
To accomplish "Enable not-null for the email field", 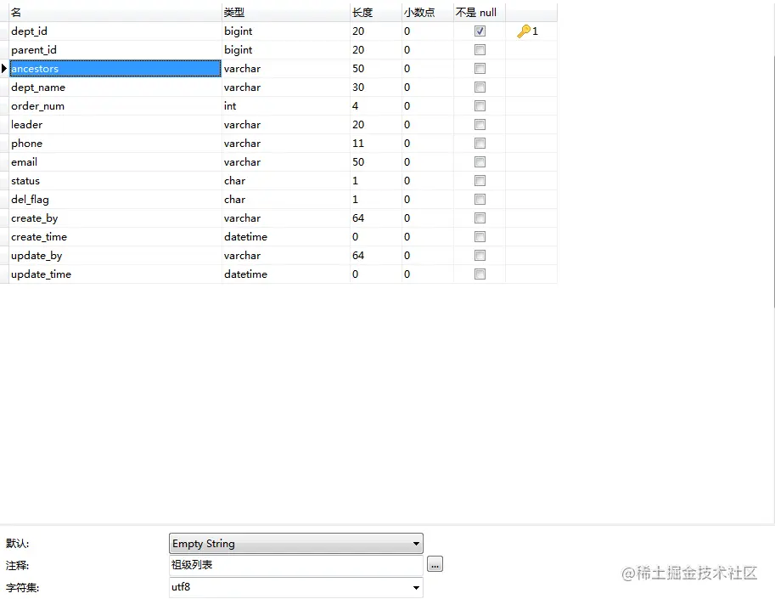I will click(x=480, y=161).
